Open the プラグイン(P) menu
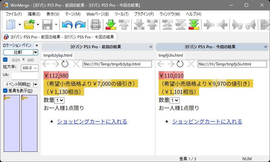Screen dimensions: 270x162 (x=144, y=14)
